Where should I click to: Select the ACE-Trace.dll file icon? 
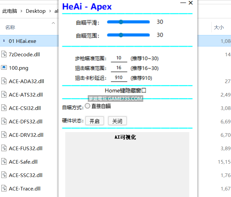pyautogui.click(x=4, y=188)
